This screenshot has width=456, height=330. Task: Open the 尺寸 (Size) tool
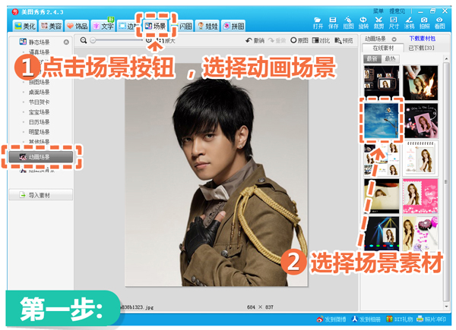[394, 22]
